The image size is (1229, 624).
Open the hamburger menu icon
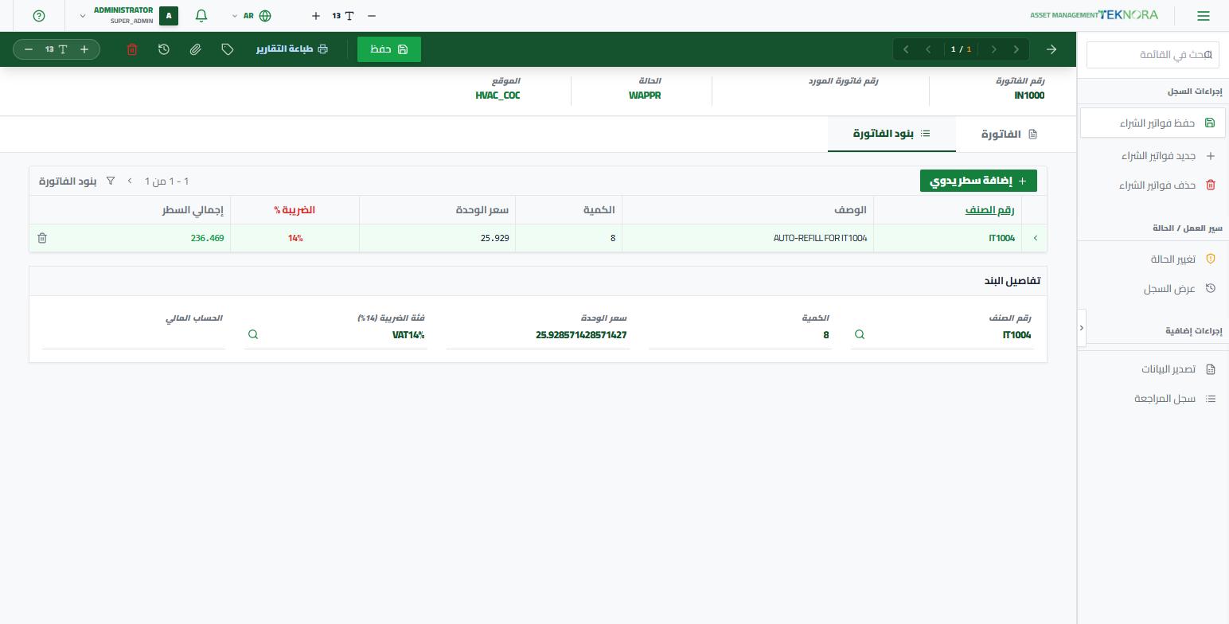[1203, 16]
